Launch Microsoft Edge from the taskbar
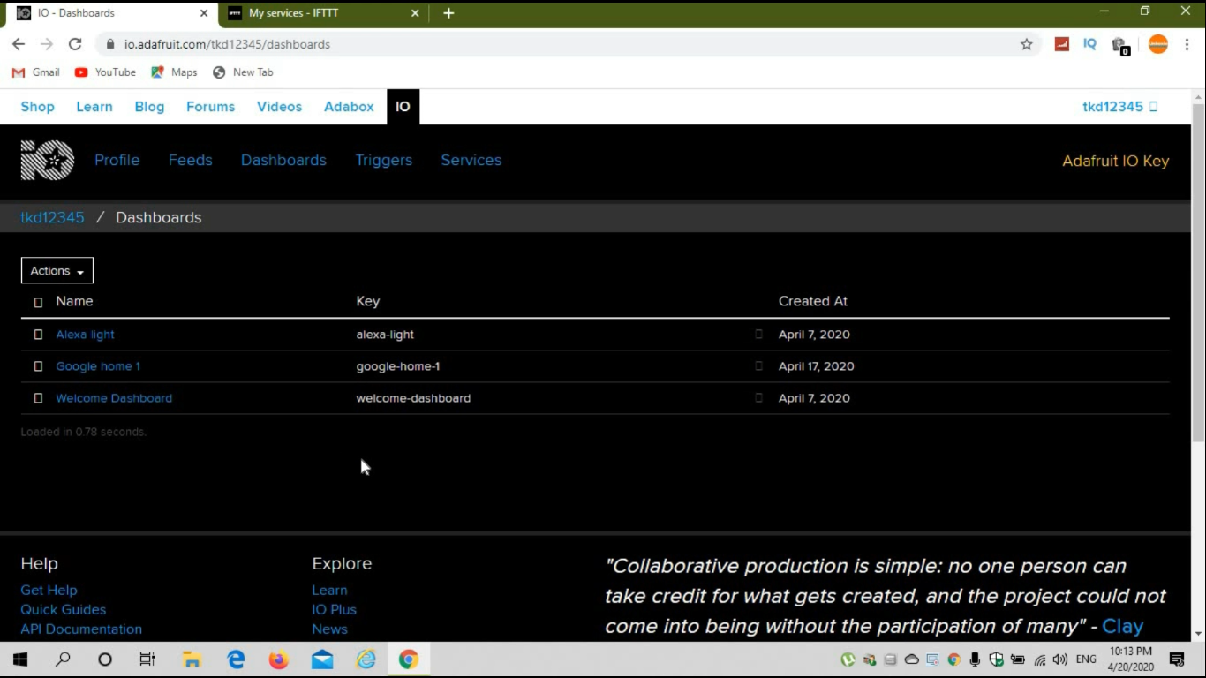Viewport: 1206px width, 678px height. point(236,659)
